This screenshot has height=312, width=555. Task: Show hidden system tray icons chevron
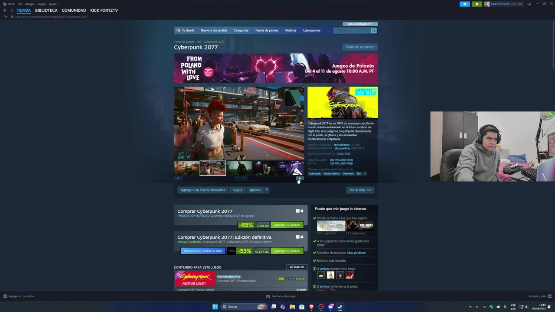(x=470, y=307)
